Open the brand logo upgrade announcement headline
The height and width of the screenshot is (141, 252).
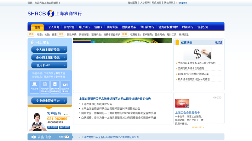coord(115,99)
